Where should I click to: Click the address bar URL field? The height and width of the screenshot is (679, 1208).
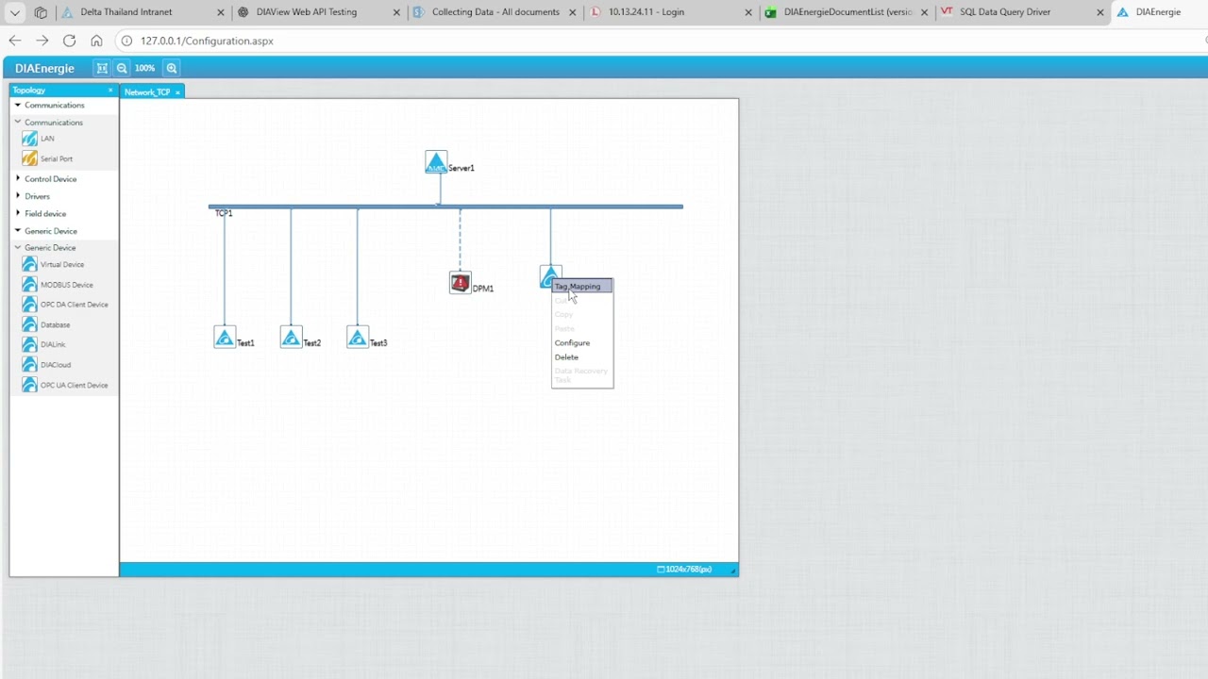pos(661,41)
